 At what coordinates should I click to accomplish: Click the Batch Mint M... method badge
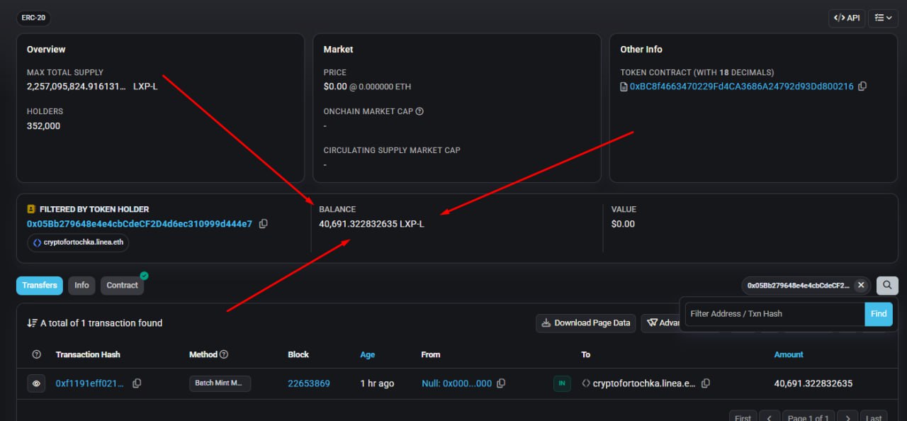click(220, 383)
